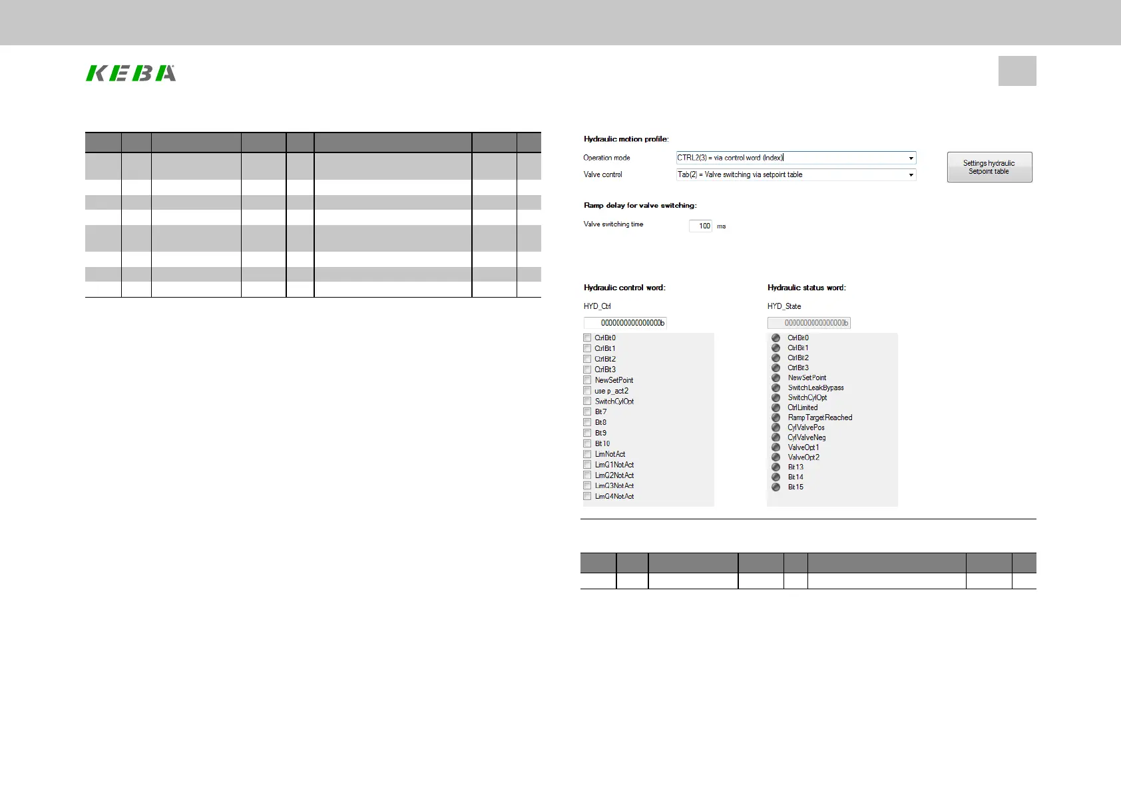Viewport: 1121px width, 793px height.
Task: Click the CylValveNeg status LED
Action: [x=776, y=437]
